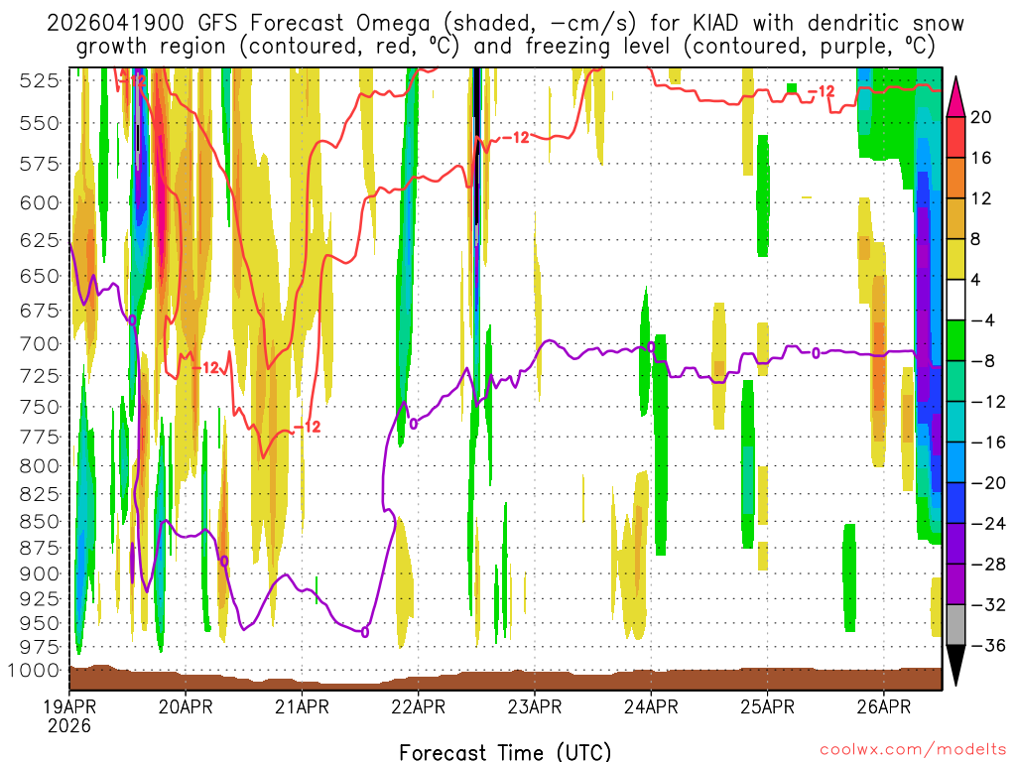1016x762 pixels.
Task: Click the purple color swatch between -24 and -28
Action: [x=955, y=544]
